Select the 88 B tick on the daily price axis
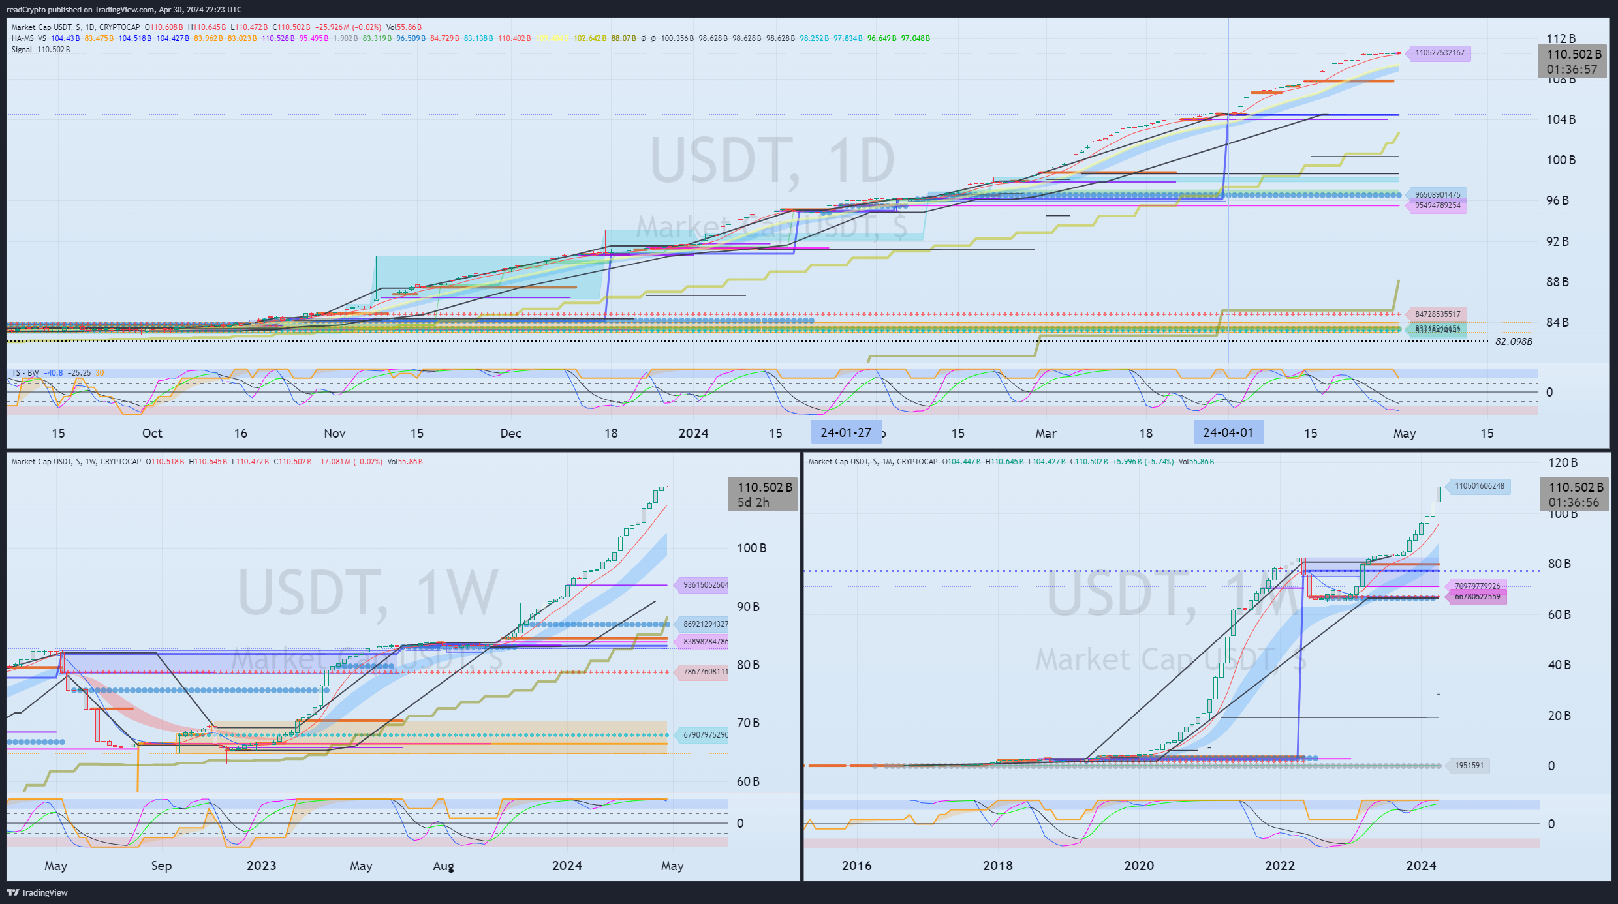This screenshot has width=1618, height=904. [1557, 282]
